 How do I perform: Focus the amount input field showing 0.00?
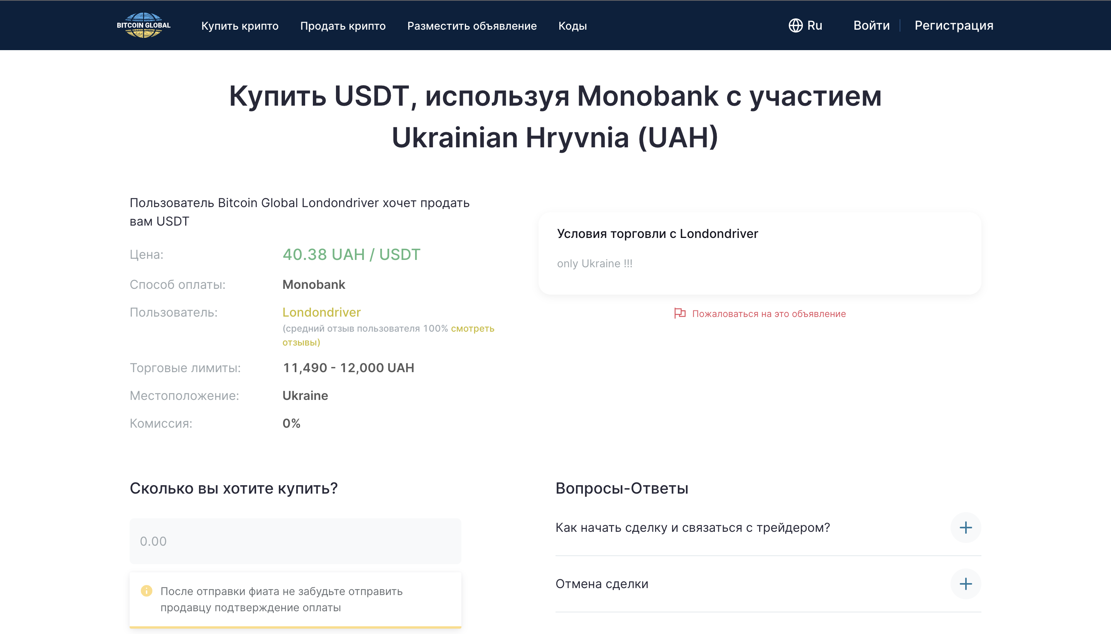(295, 541)
